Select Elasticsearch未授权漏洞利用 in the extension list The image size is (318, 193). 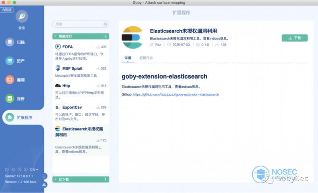coord(81,140)
